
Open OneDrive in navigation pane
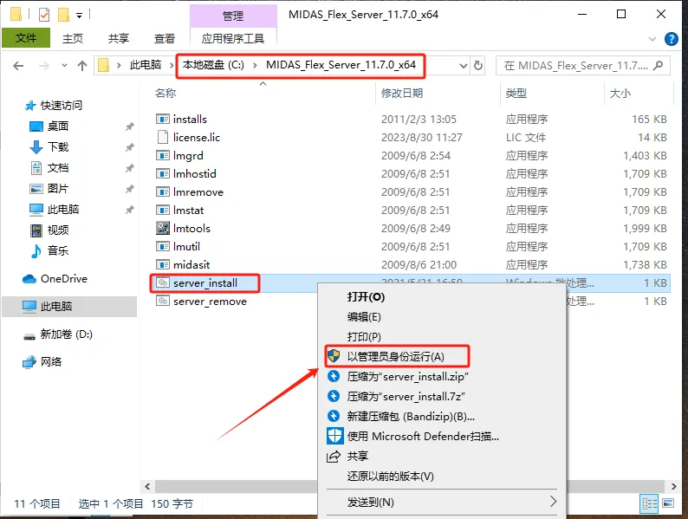(63, 279)
